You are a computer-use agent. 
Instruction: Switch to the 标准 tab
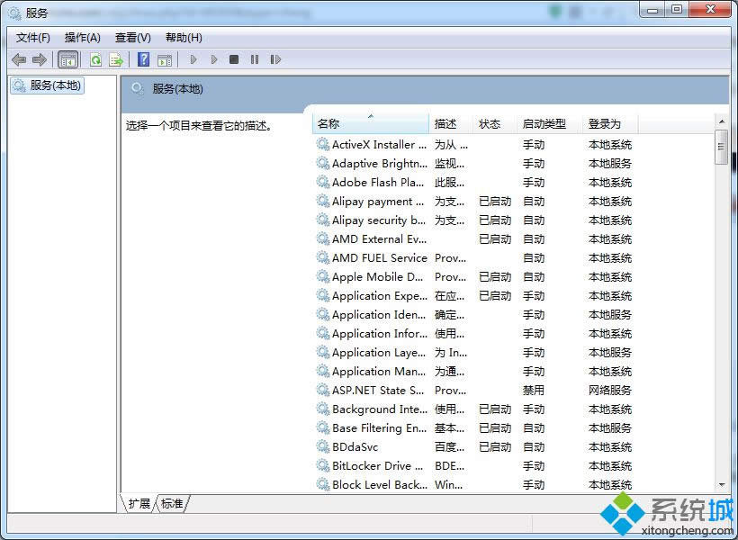172,504
